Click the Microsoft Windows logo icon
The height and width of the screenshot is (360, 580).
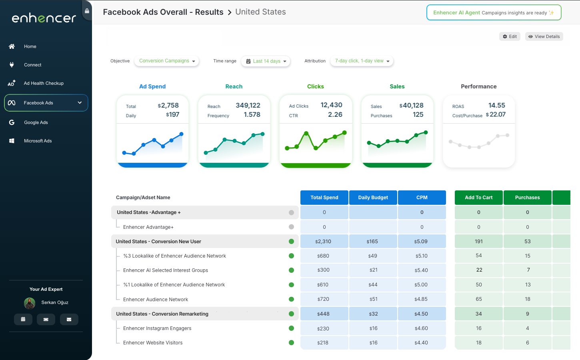[12, 141]
